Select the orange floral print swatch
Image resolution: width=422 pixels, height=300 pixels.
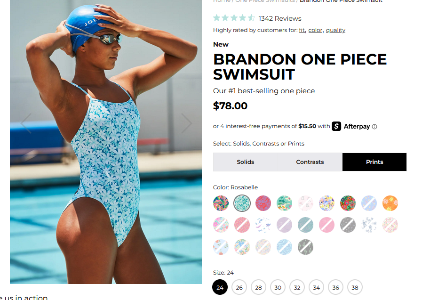[390, 203]
